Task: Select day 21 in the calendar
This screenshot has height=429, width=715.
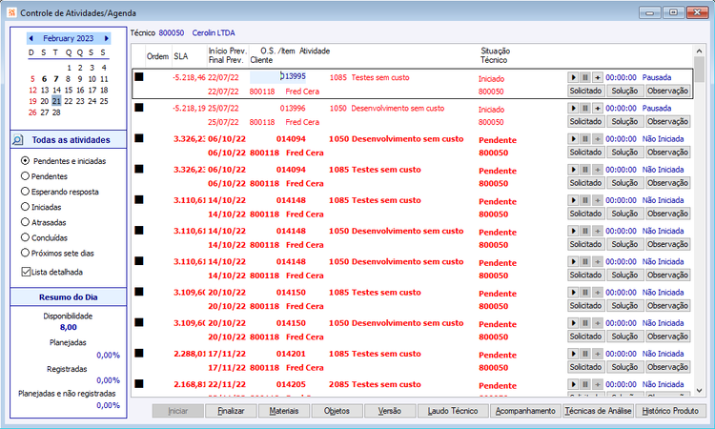Action: 56,101
